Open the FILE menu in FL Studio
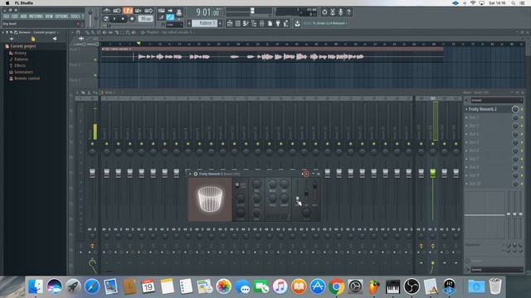The height and width of the screenshot is (298, 531). point(6,17)
